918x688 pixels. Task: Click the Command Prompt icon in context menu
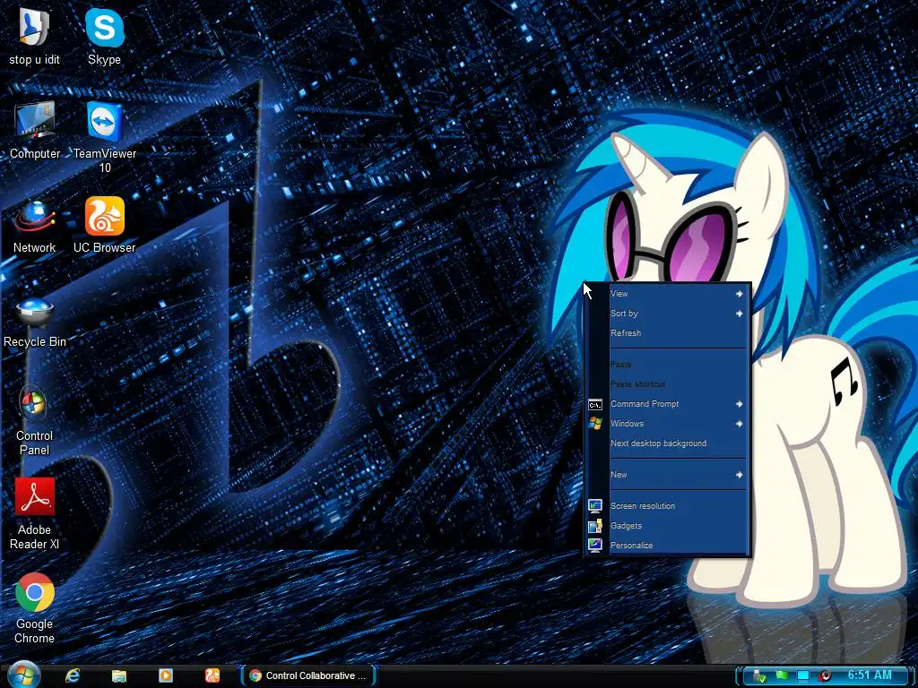tap(595, 405)
